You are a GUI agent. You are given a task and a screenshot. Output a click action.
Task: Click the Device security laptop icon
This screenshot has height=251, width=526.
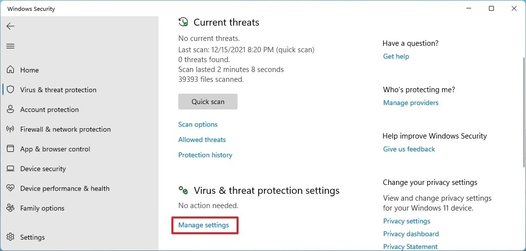[x=11, y=169]
